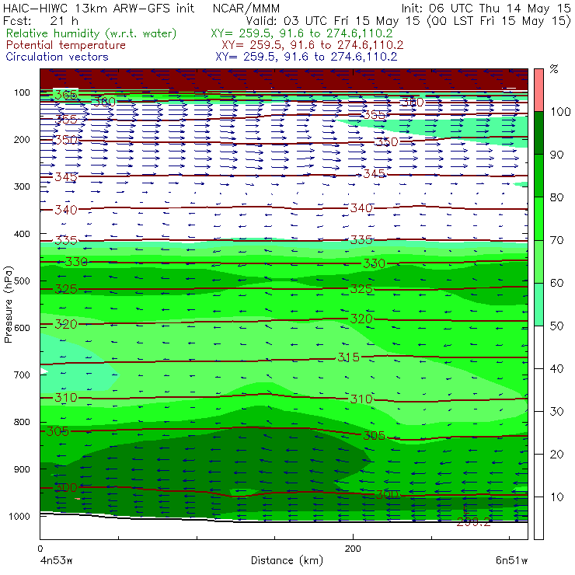Click the colorbar '80' label
Screen dimensions: 575x575
[556, 197]
